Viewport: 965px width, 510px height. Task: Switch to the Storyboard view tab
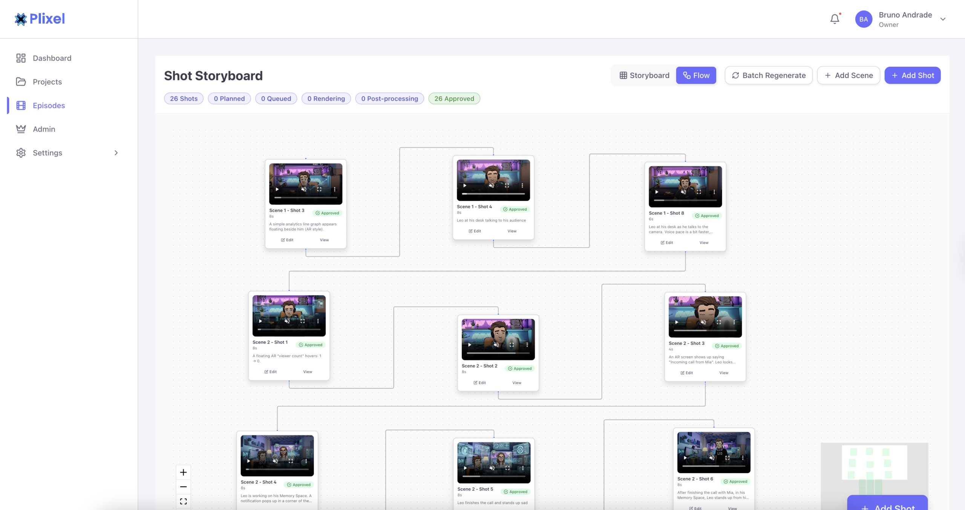[644, 75]
